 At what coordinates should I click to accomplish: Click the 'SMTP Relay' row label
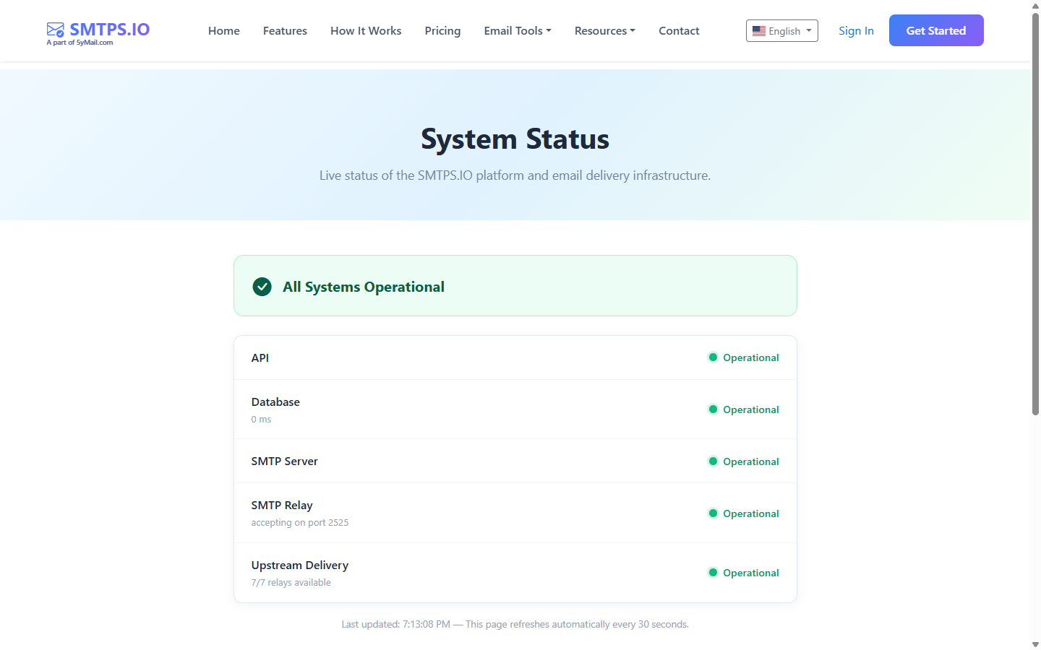(282, 505)
